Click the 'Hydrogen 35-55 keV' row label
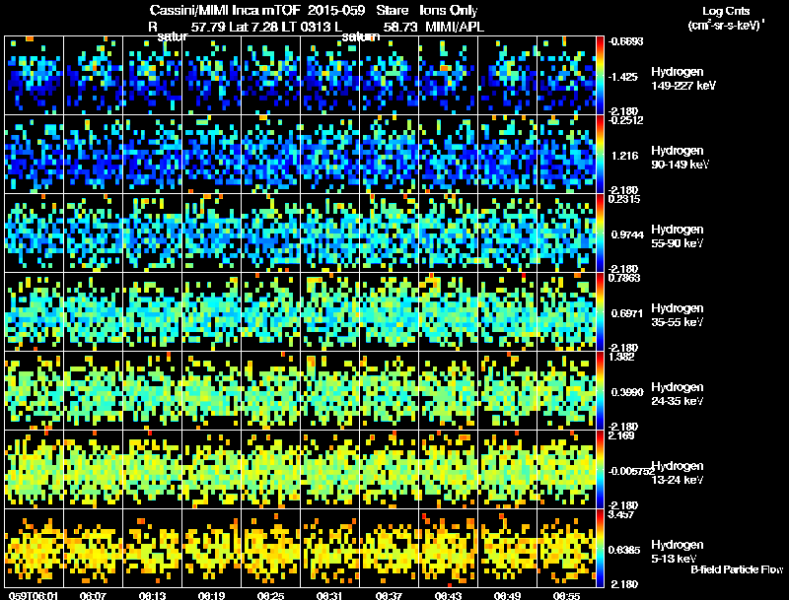 pyautogui.click(x=678, y=315)
